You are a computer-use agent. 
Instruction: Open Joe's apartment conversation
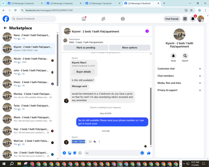click(28, 154)
